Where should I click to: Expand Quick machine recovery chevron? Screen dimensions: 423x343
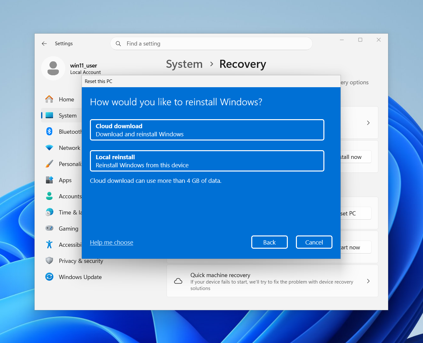pos(368,281)
